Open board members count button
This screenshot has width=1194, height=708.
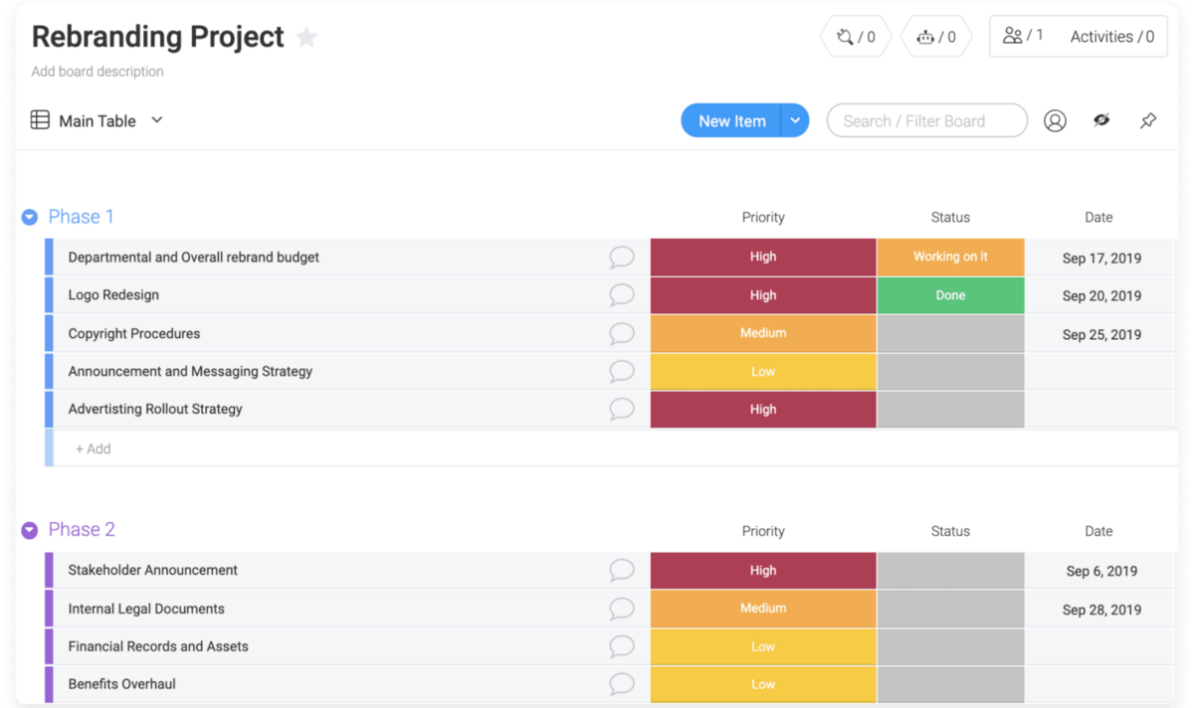click(1024, 37)
